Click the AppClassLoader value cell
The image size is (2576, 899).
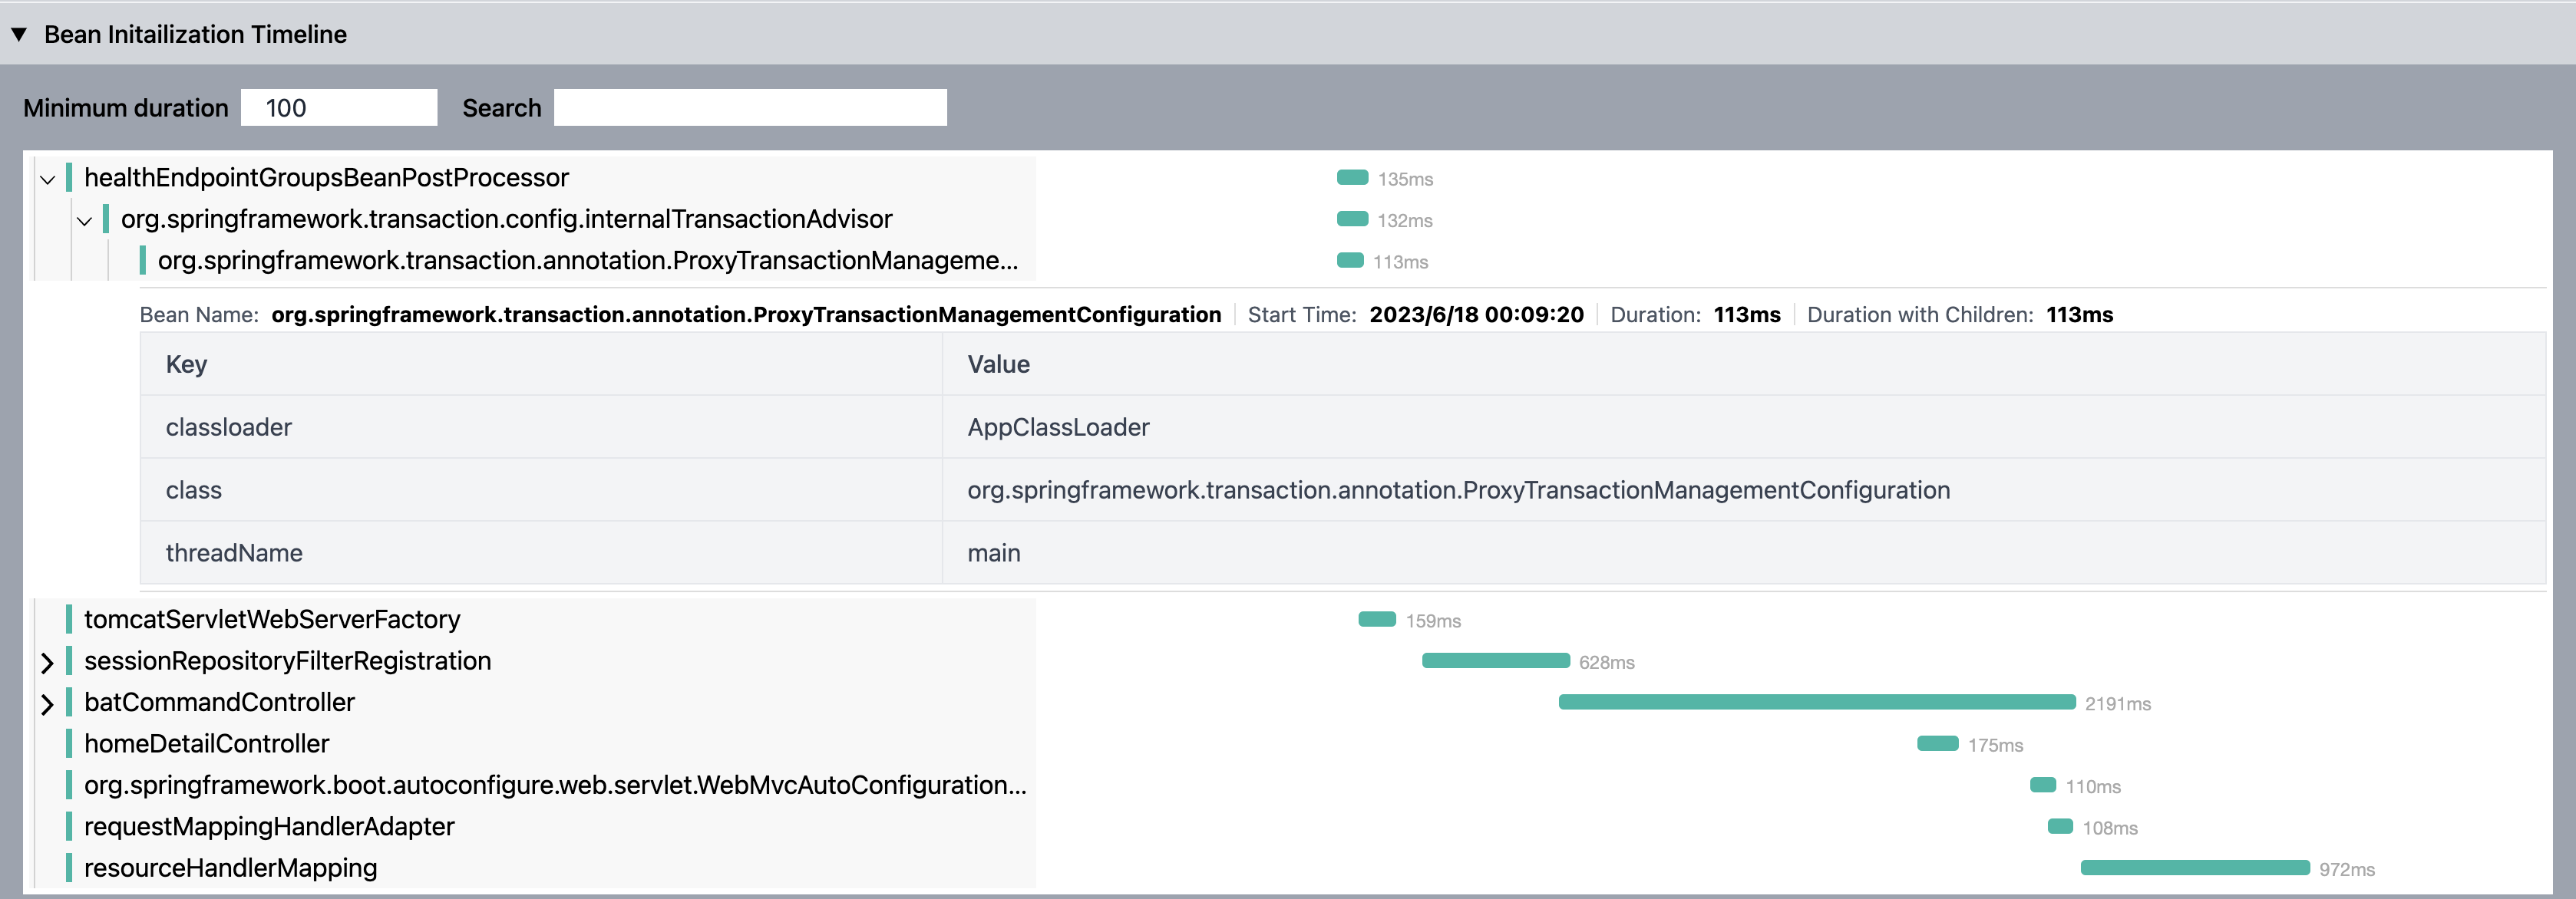(x=1058, y=427)
